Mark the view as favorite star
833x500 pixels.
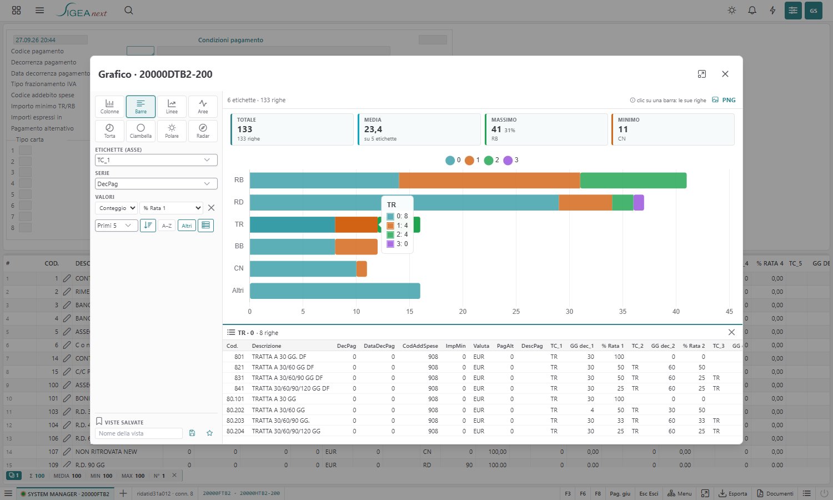point(209,433)
